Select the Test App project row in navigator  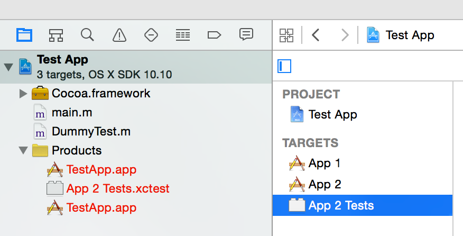(x=136, y=67)
